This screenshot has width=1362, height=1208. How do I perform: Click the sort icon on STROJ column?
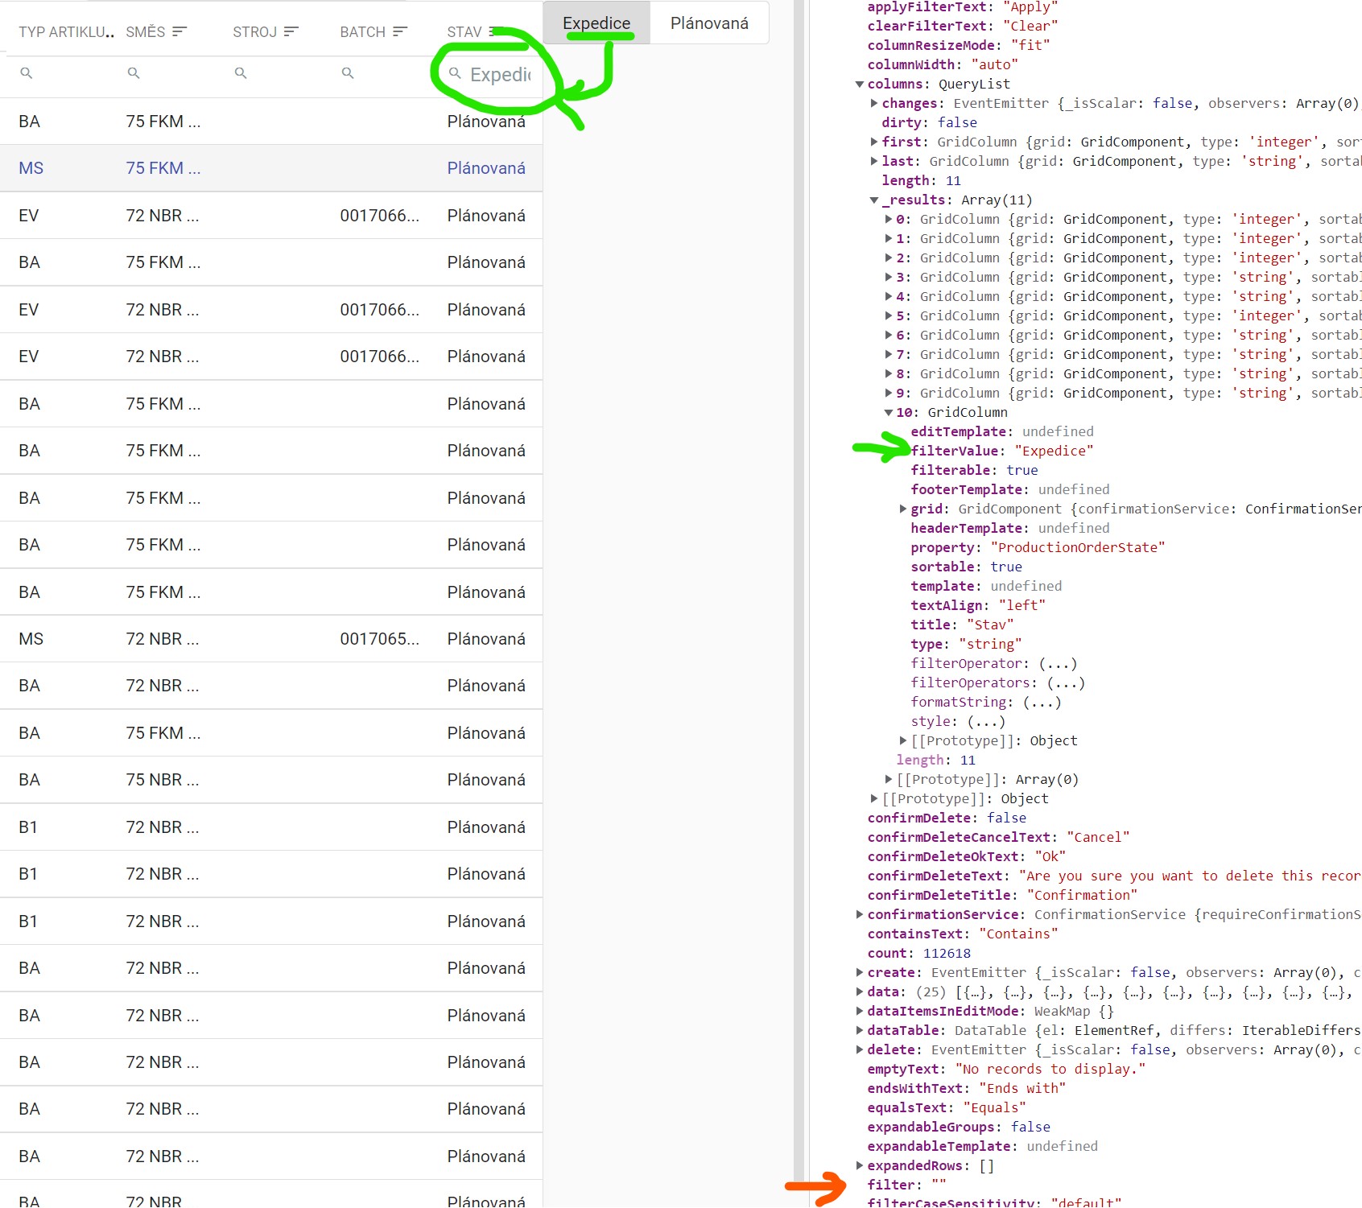tap(291, 31)
